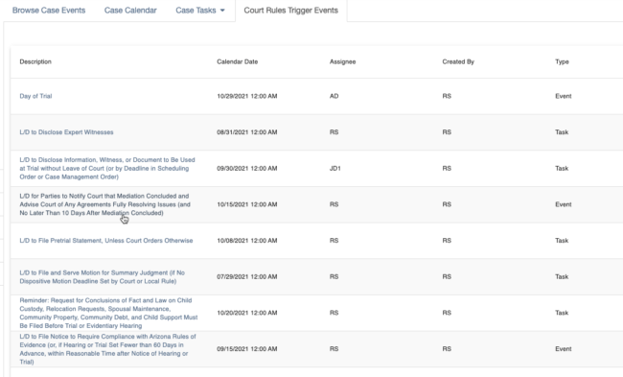
Task: Open L/D to Disclose Expert Witnesses
Action: pos(66,132)
